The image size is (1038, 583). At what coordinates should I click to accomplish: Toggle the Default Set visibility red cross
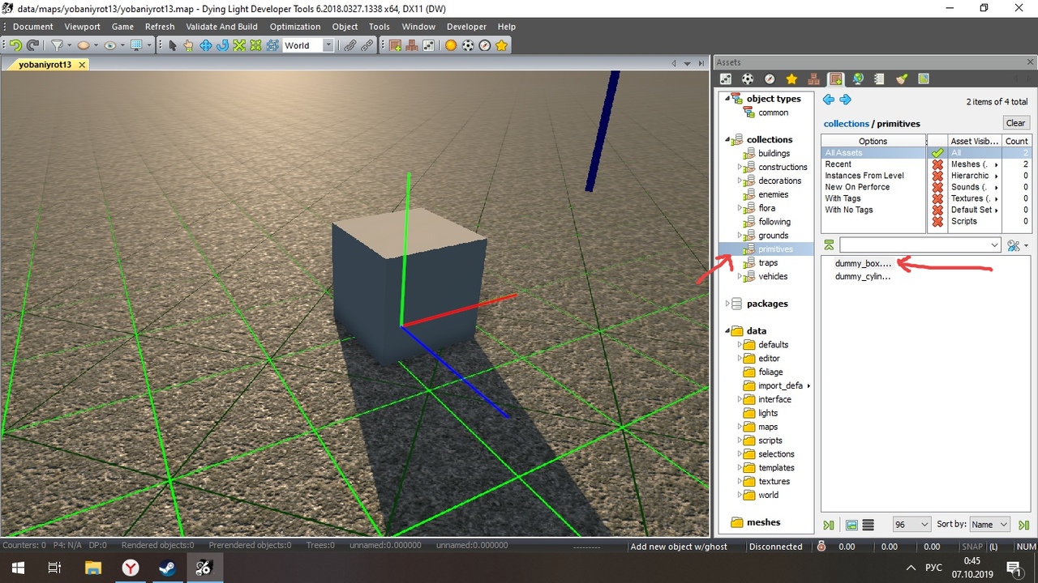point(937,210)
